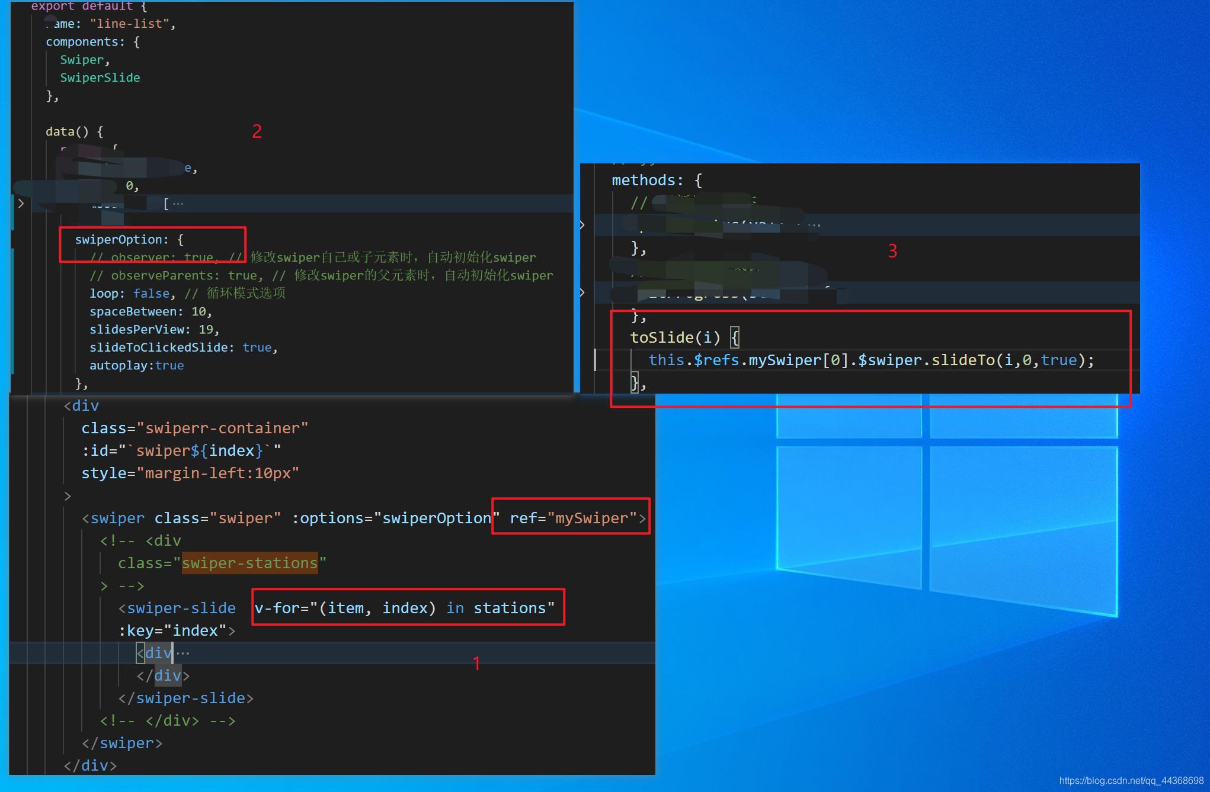Unfold the collapsed method above toSlide
The image size is (1210, 792).
pyautogui.click(x=582, y=292)
